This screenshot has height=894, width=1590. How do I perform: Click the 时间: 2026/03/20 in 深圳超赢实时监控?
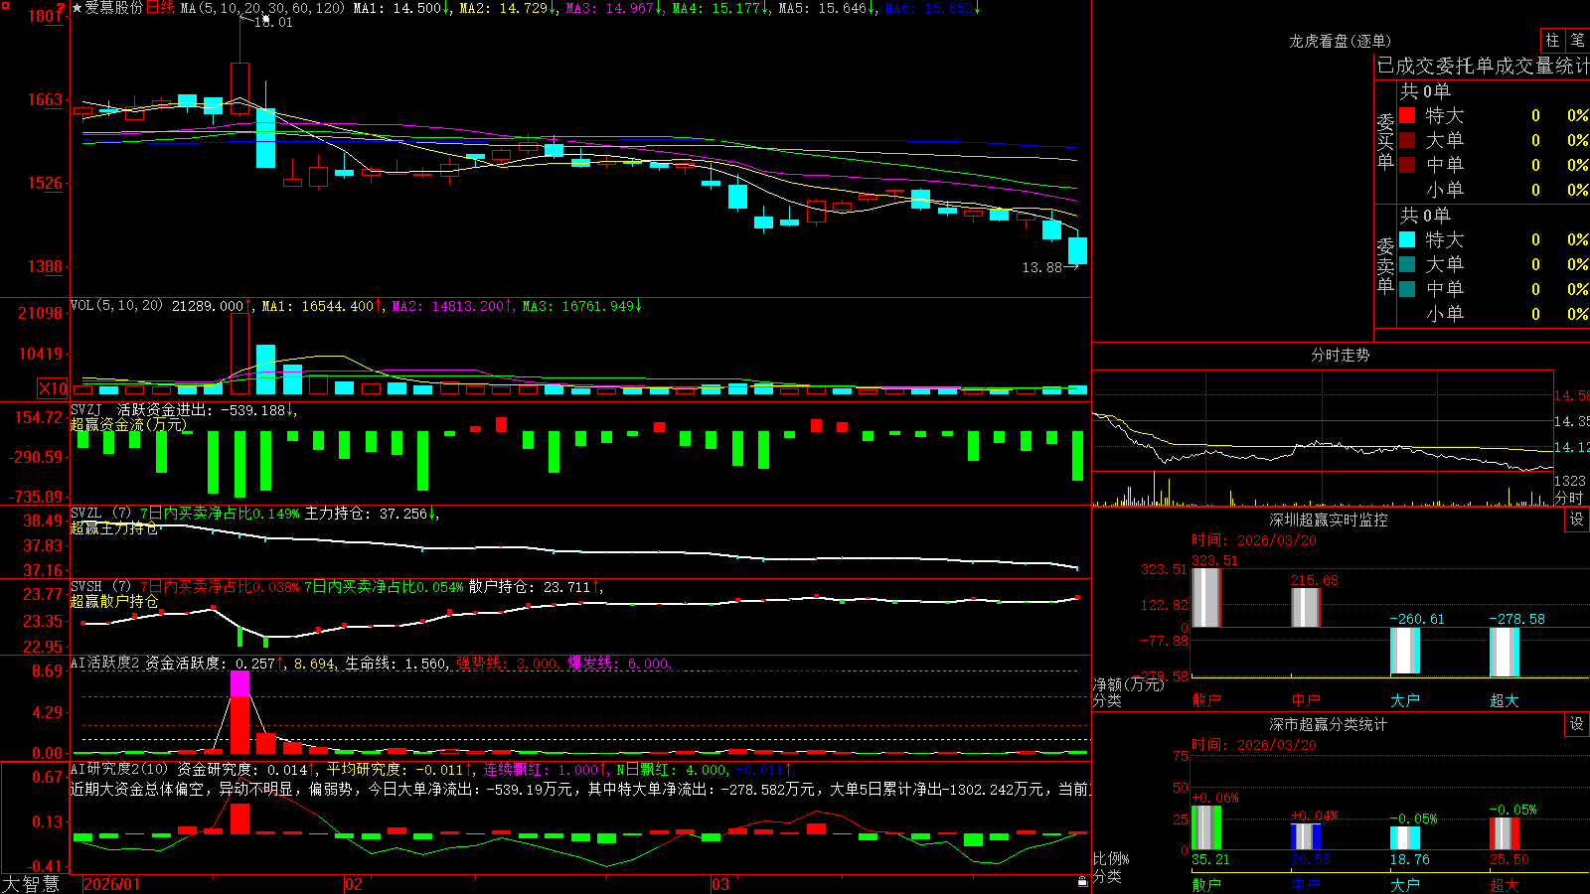coord(1254,540)
